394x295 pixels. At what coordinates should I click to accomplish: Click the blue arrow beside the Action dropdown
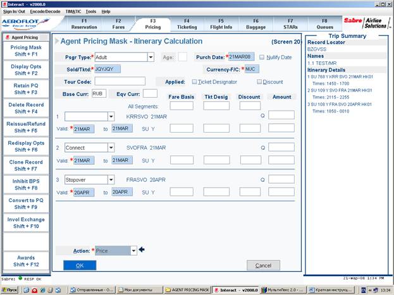(142, 250)
